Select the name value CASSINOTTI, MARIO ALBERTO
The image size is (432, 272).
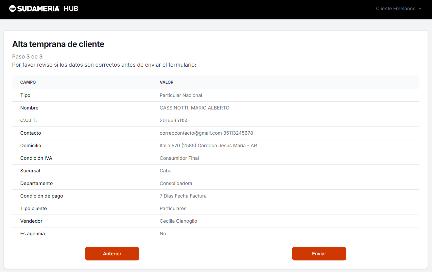pos(194,108)
